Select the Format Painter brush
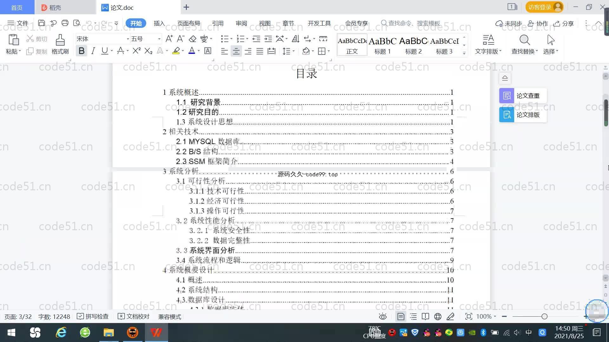609x342 pixels. coord(60,40)
